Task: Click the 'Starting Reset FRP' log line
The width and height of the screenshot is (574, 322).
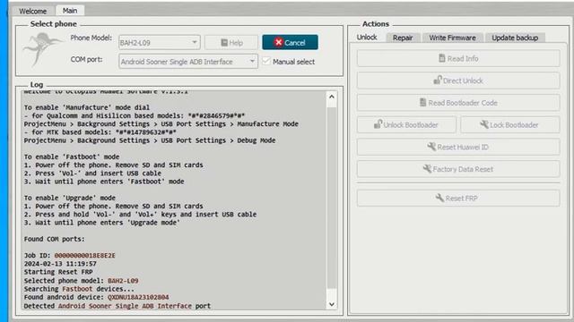Action: coord(58,272)
